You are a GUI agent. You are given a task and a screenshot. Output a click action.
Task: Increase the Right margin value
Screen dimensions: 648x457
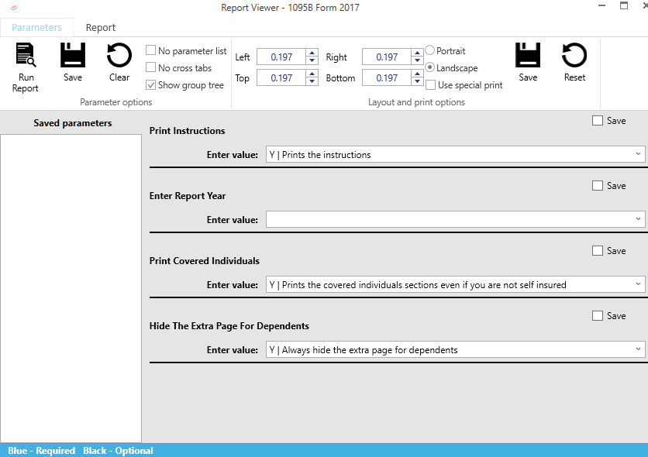[417, 53]
